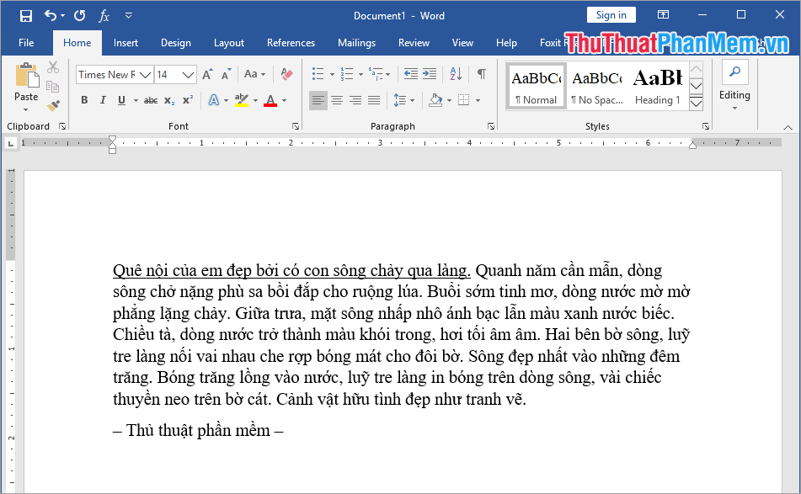
Task: Open the View tab
Action: [462, 43]
